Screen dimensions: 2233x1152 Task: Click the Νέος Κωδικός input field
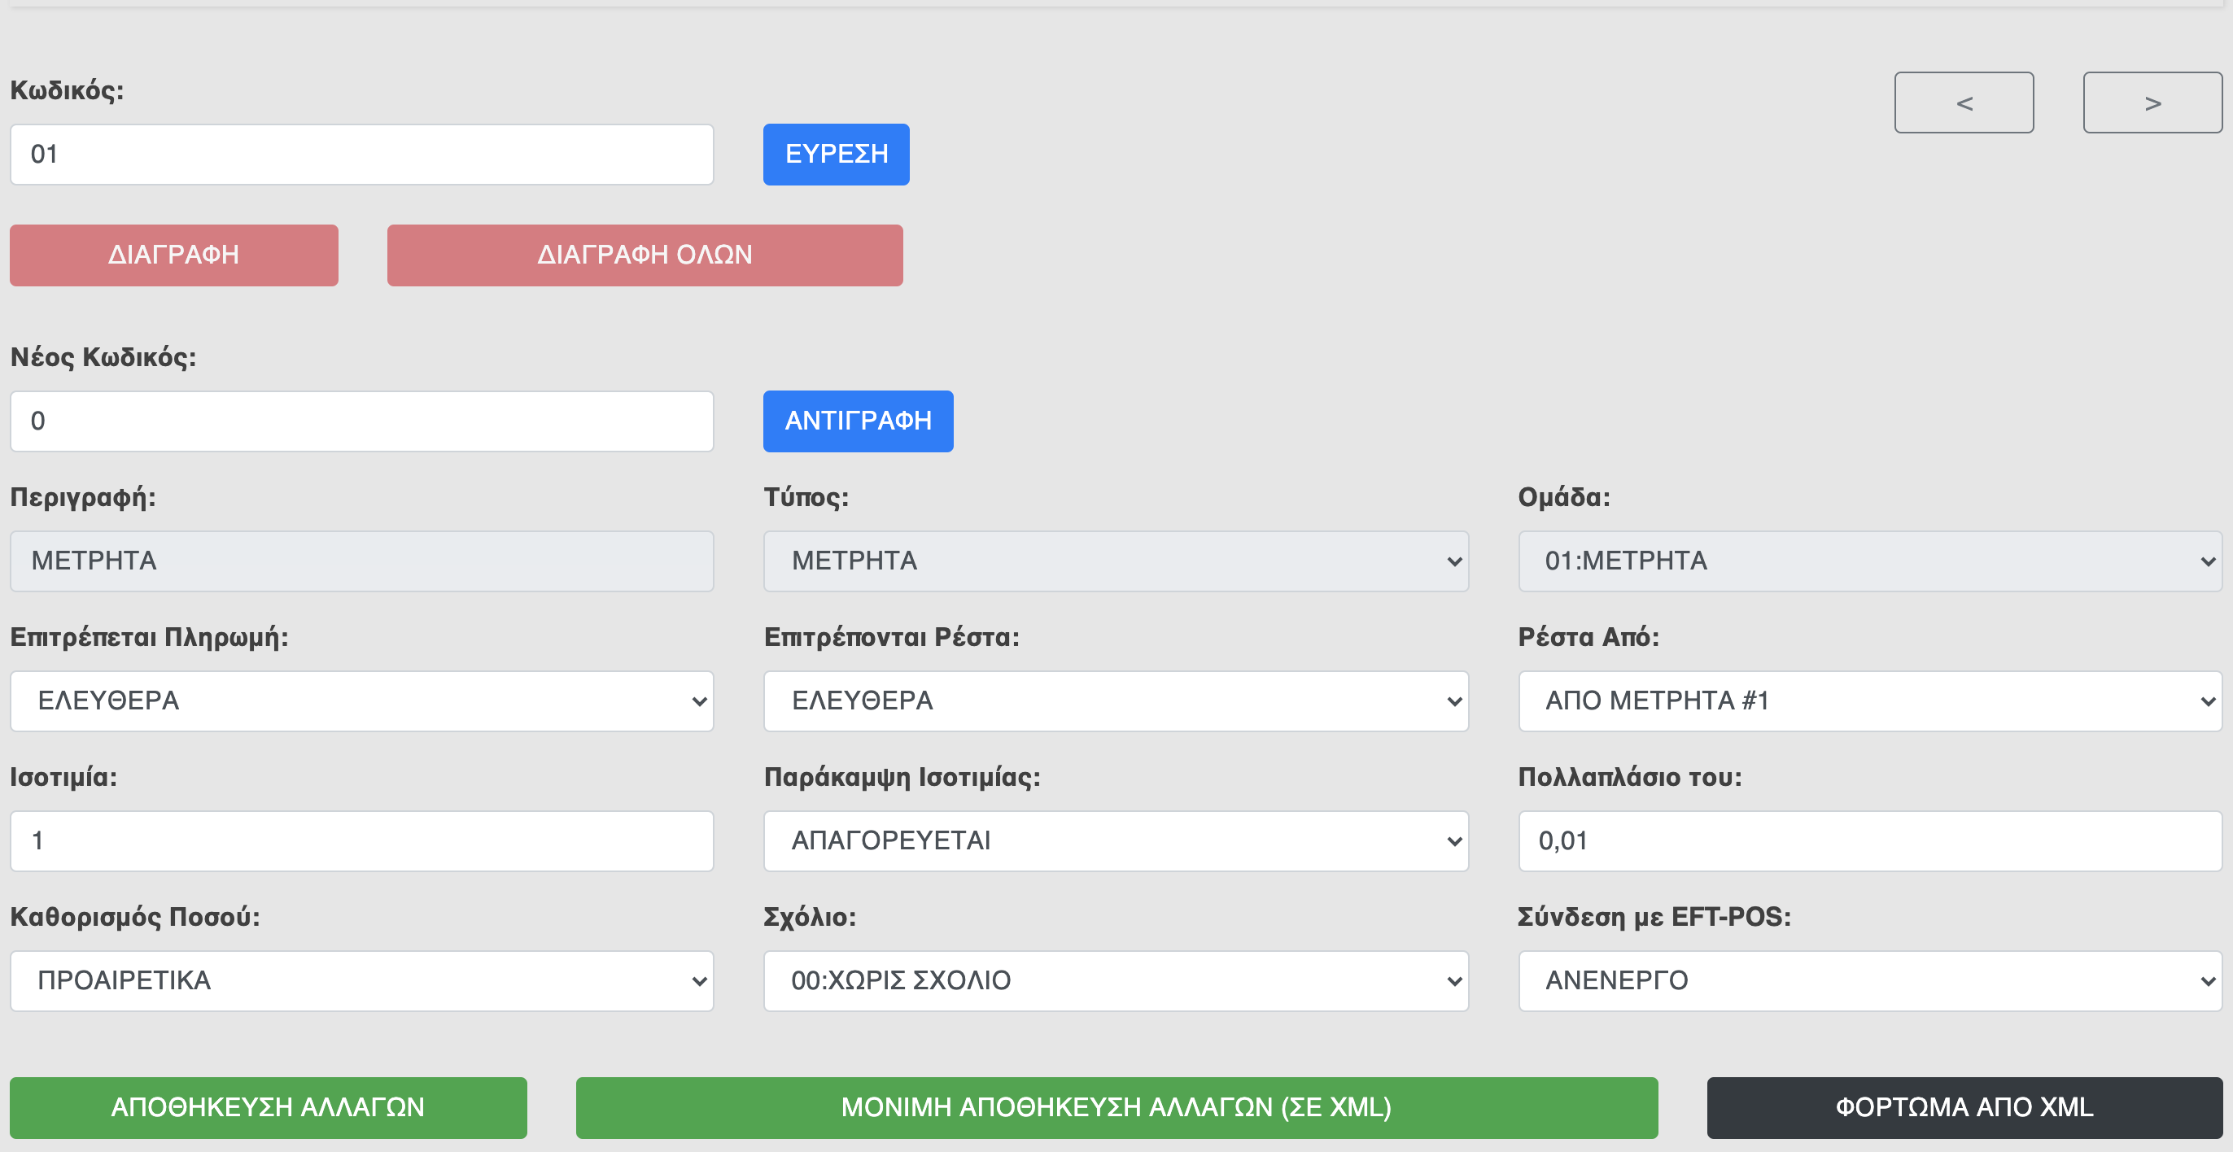click(361, 421)
